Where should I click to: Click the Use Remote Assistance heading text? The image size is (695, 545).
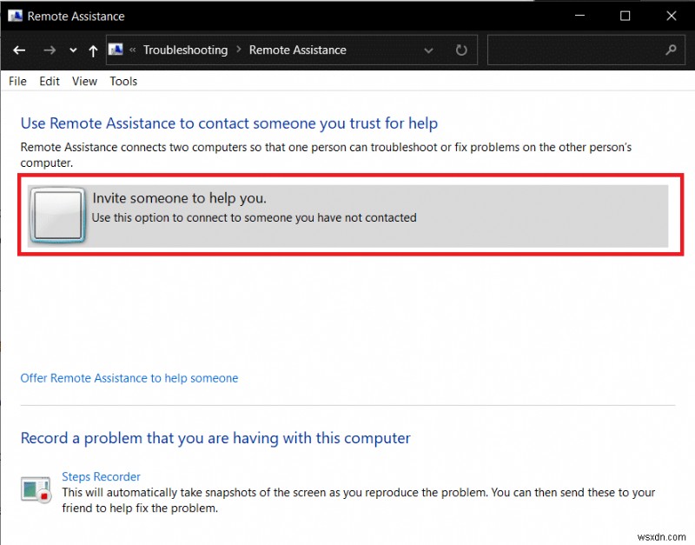[x=229, y=123]
